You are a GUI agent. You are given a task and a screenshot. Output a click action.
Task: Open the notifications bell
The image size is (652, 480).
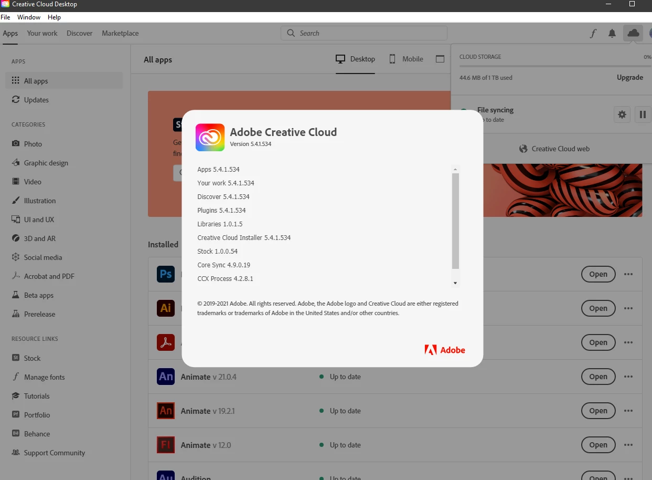(612, 33)
